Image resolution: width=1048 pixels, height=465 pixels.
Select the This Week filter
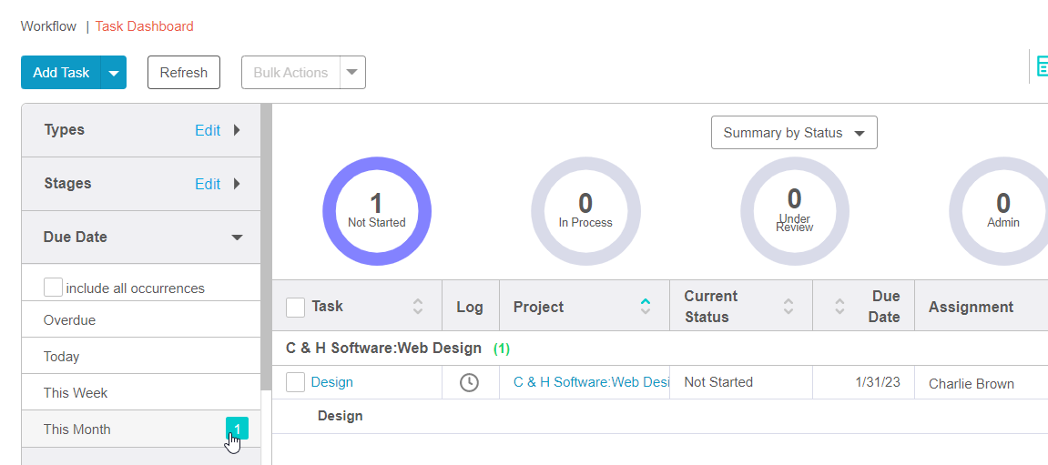click(76, 393)
